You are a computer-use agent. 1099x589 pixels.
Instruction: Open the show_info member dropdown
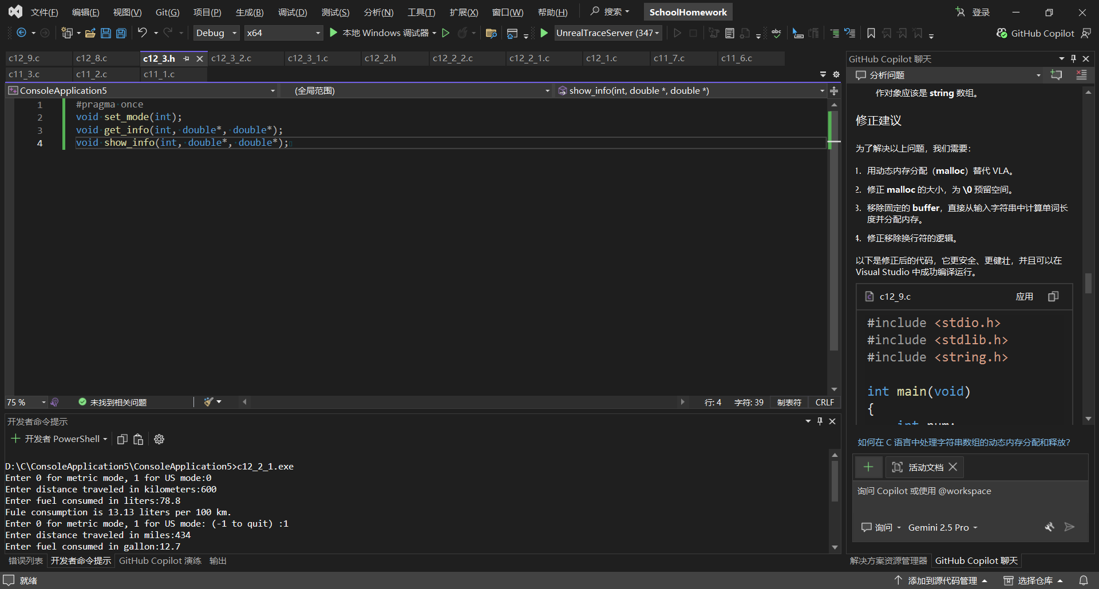pos(691,91)
